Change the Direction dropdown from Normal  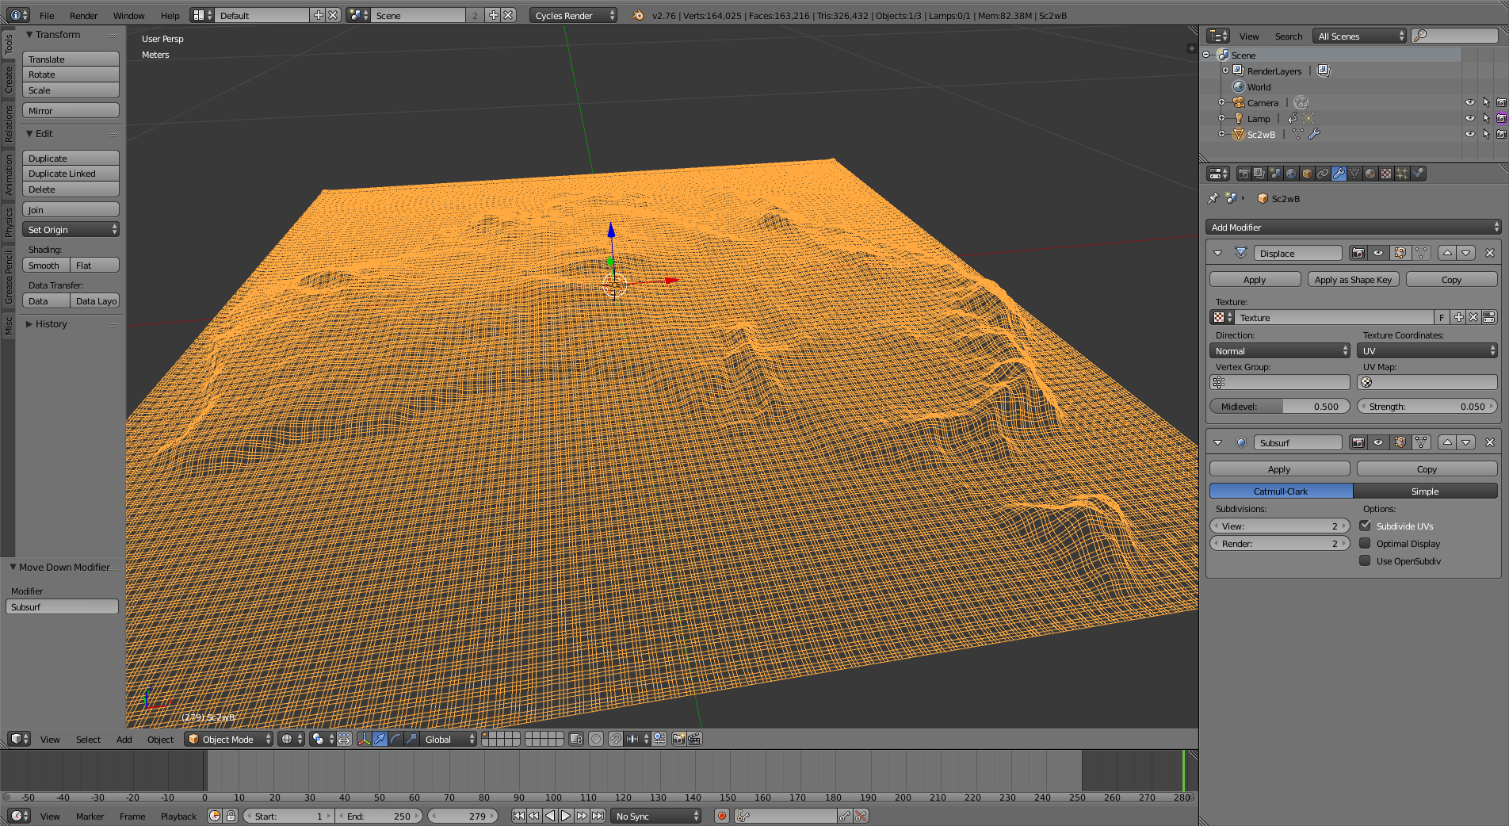click(1279, 350)
